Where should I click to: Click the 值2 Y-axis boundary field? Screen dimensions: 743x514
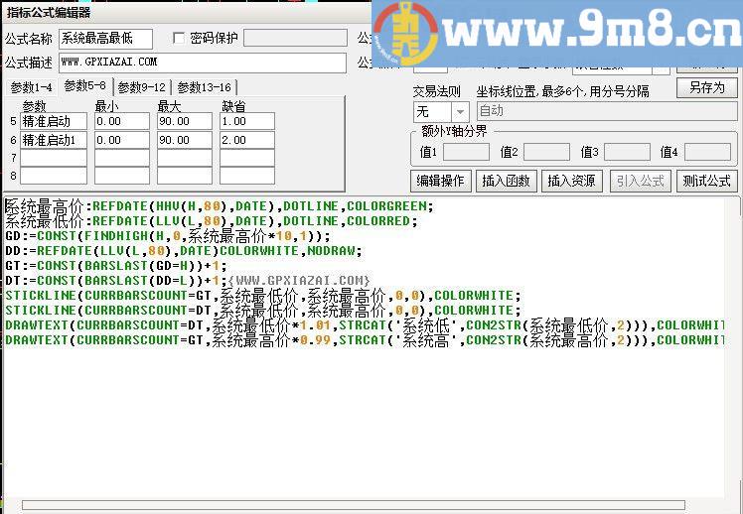547,153
